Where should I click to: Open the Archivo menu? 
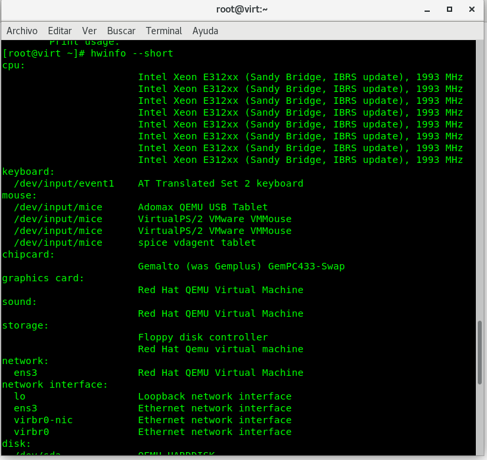[x=22, y=31]
